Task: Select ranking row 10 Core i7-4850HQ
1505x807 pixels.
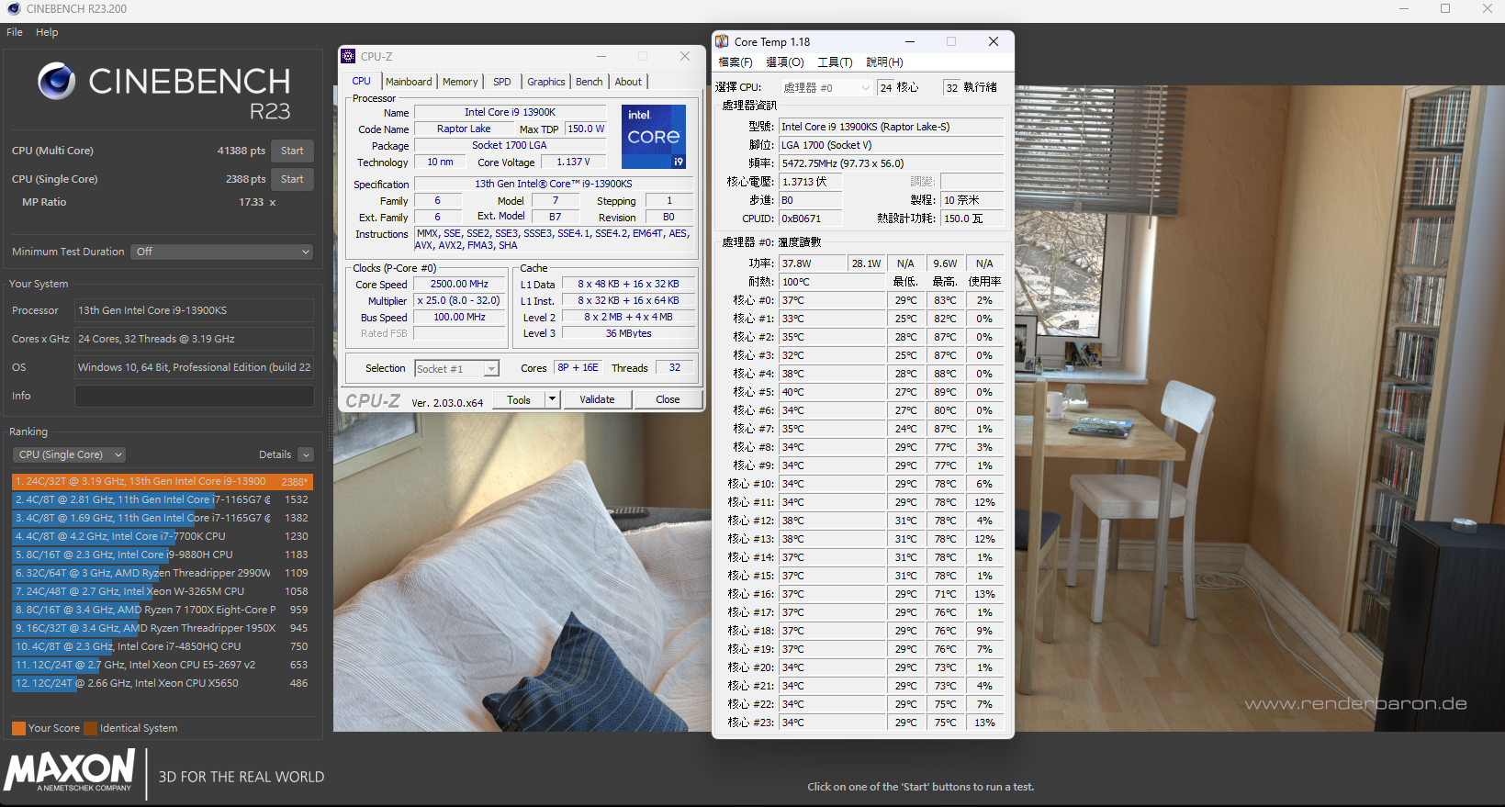Action: point(163,646)
